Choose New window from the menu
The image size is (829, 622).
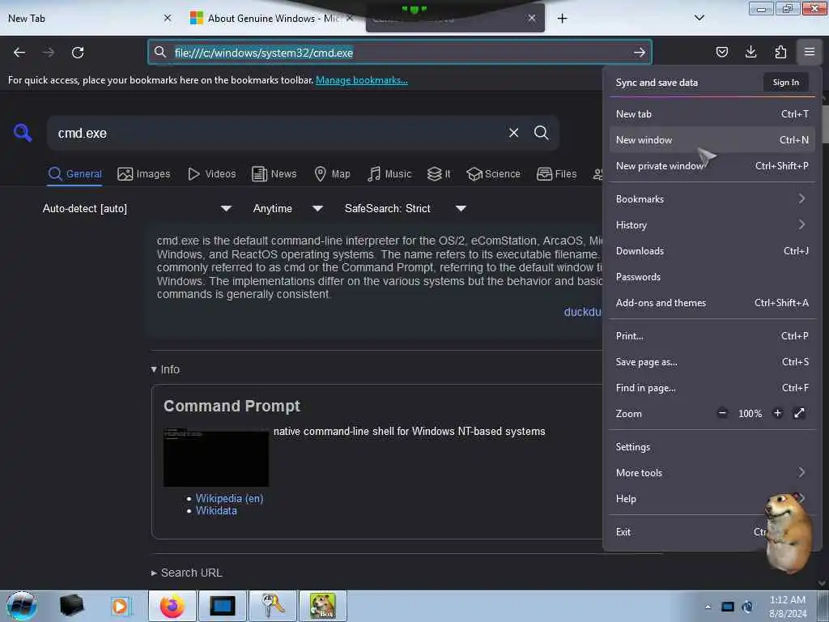tap(712, 139)
